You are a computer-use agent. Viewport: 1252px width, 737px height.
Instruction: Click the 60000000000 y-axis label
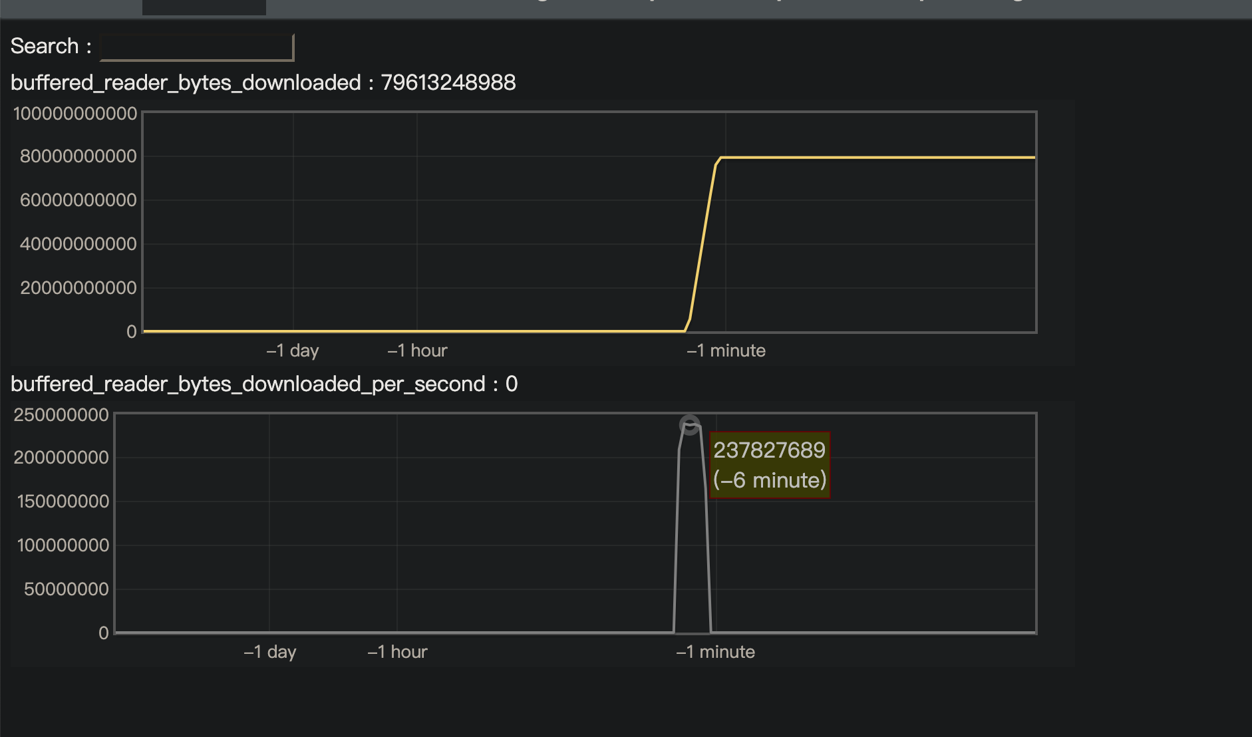[x=78, y=200]
